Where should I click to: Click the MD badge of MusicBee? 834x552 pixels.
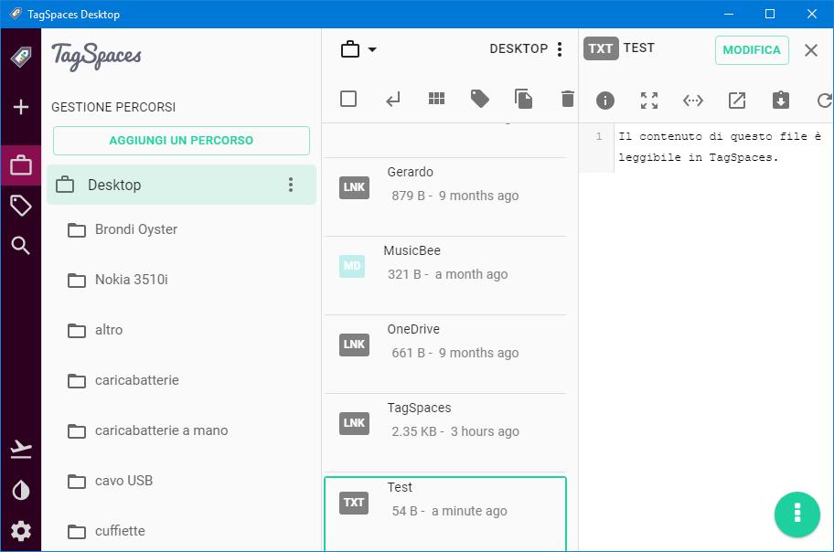(x=352, y=266)
